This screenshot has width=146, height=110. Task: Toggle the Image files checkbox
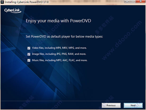29,54
